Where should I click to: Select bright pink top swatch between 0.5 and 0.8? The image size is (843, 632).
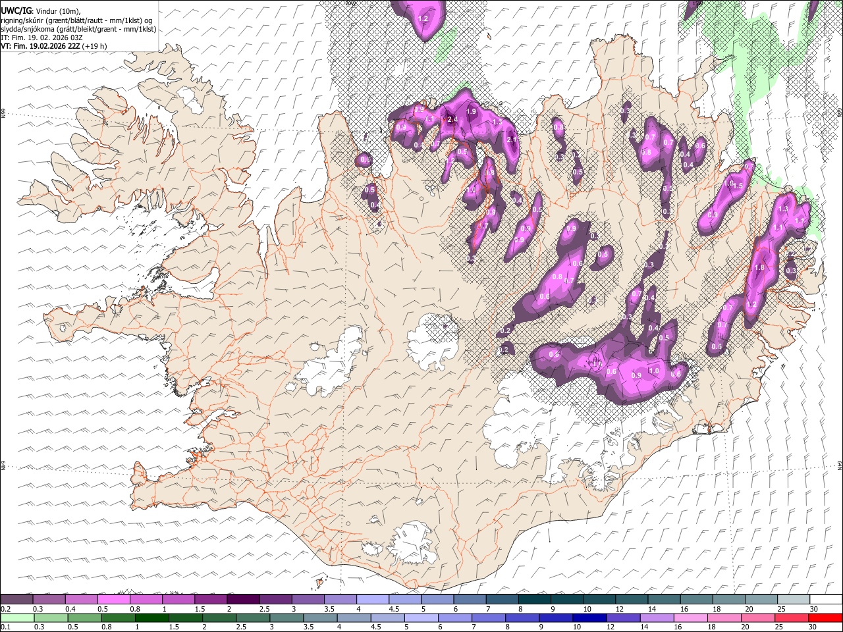tap(113, 599)
